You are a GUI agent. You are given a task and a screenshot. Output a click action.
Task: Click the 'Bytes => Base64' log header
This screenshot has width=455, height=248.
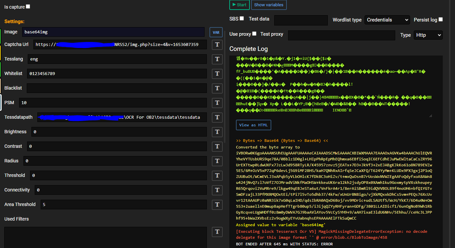click(282, 141)
